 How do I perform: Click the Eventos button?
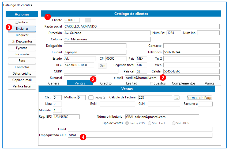tap(22, 48)
